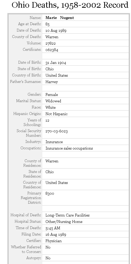The height and width of the screenshot is (264, 131).
Task: Select Social Security Number 270-03-6023
Action: coord(56,131)
